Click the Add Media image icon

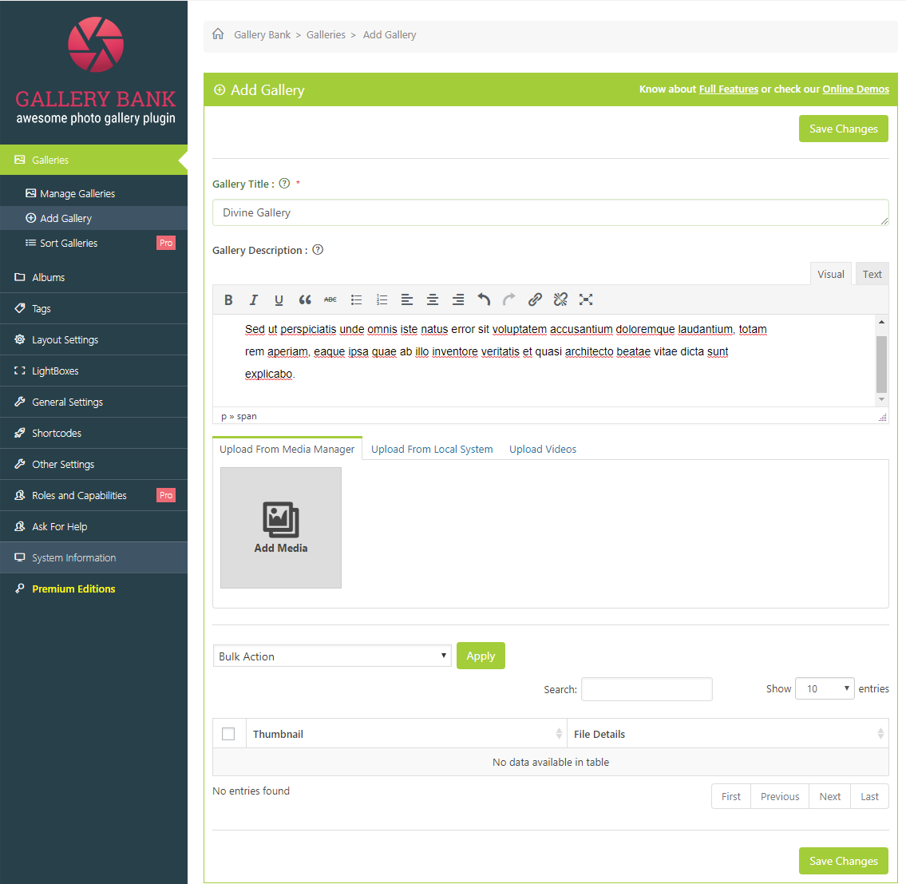281,519
